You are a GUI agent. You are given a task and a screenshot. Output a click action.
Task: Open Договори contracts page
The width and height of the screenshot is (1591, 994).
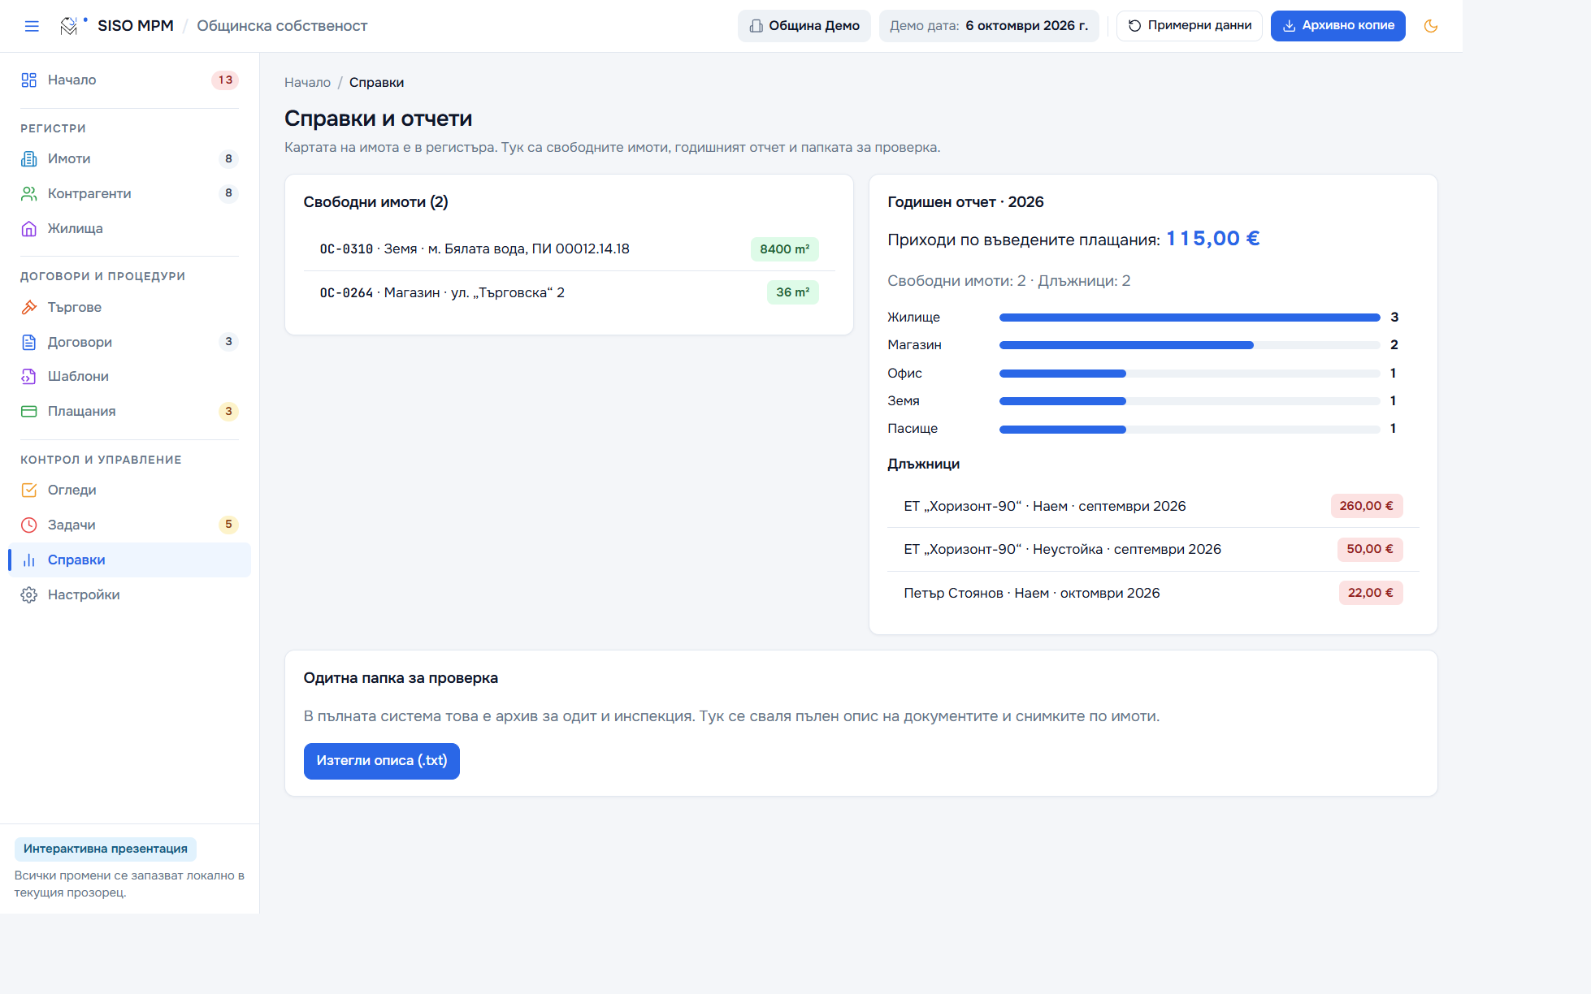129,342
